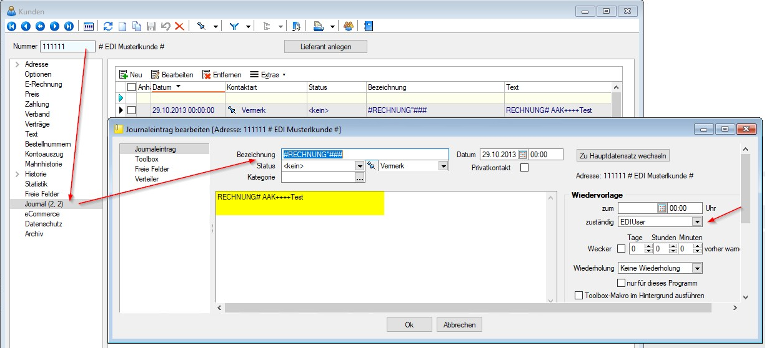
Task: Select Toolbox in the dialog sidebar
Action: (x=146, y=159)
